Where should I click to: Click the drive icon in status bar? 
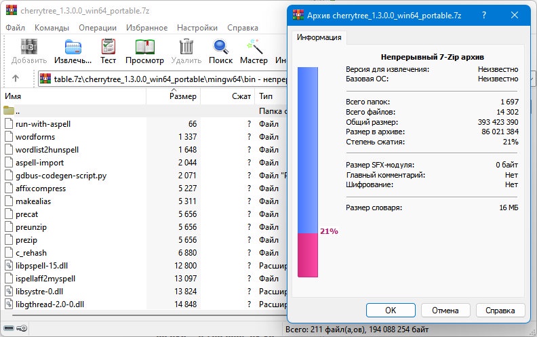[9, 328]
